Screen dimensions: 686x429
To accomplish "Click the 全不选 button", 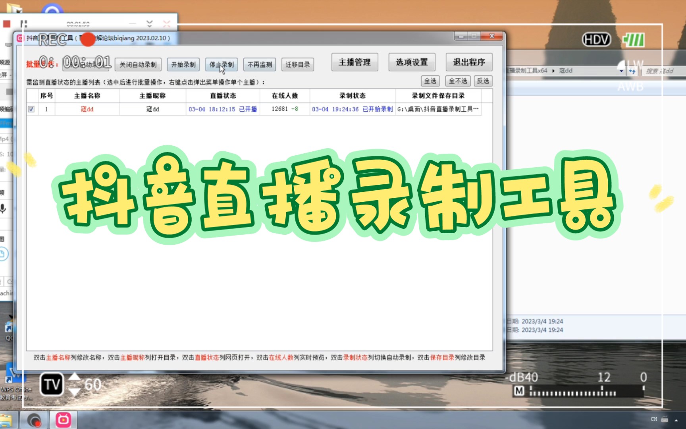I will pyautogui.click(x=458, y=81).
